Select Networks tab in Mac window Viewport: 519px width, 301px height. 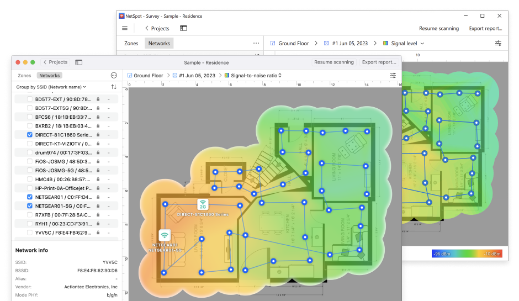50,76
